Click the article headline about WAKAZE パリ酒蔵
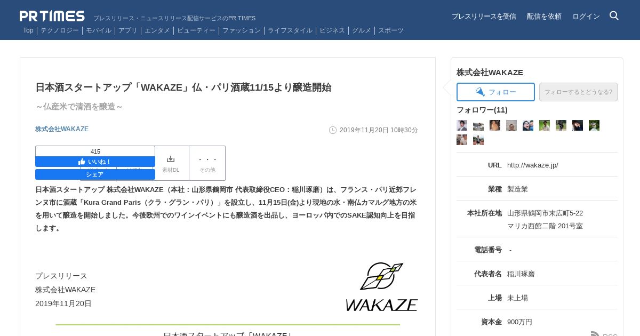 (183, 87)
